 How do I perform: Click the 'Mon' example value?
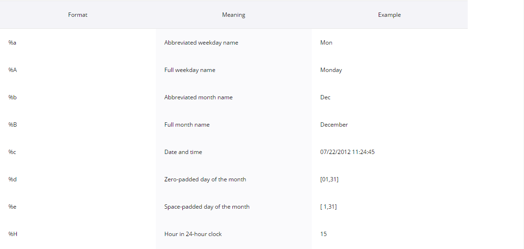(x=326, y=43)
